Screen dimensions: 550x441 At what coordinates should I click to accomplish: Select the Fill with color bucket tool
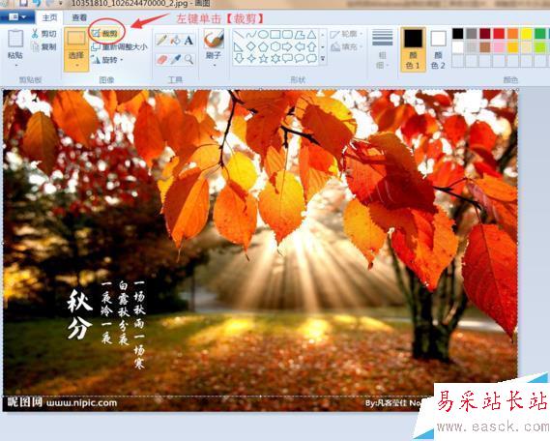click(175, 40)
